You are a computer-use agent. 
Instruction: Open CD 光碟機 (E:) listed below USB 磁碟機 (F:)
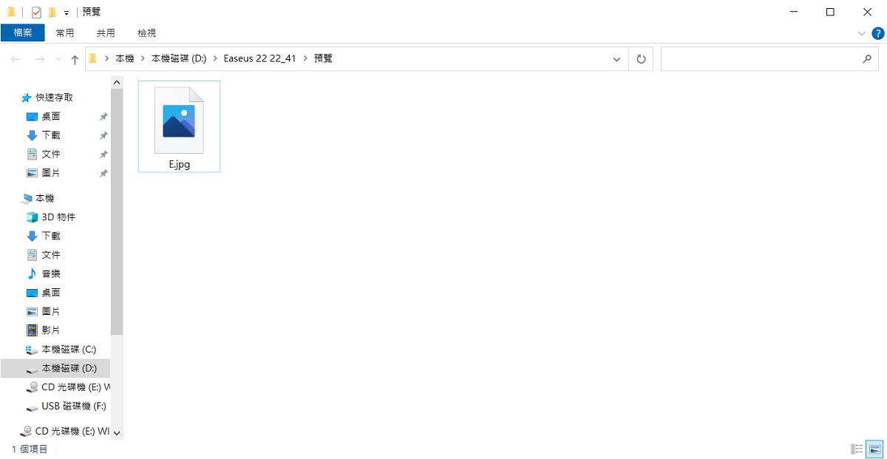[x=72, y=432]
